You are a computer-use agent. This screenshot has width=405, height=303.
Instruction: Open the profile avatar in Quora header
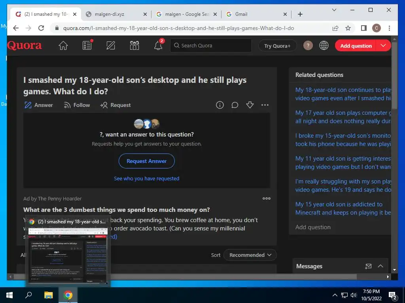click(308, 46)
